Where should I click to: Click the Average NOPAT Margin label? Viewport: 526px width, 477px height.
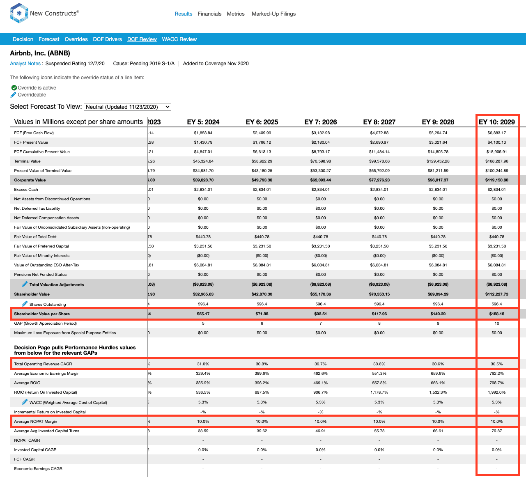(36, 422)
